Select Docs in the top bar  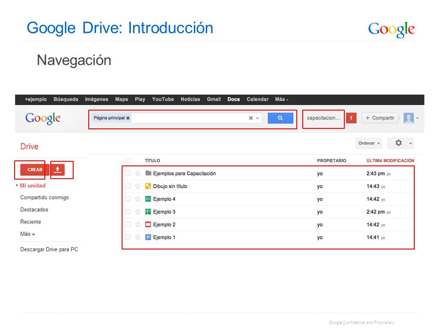(x=234, y=99)
